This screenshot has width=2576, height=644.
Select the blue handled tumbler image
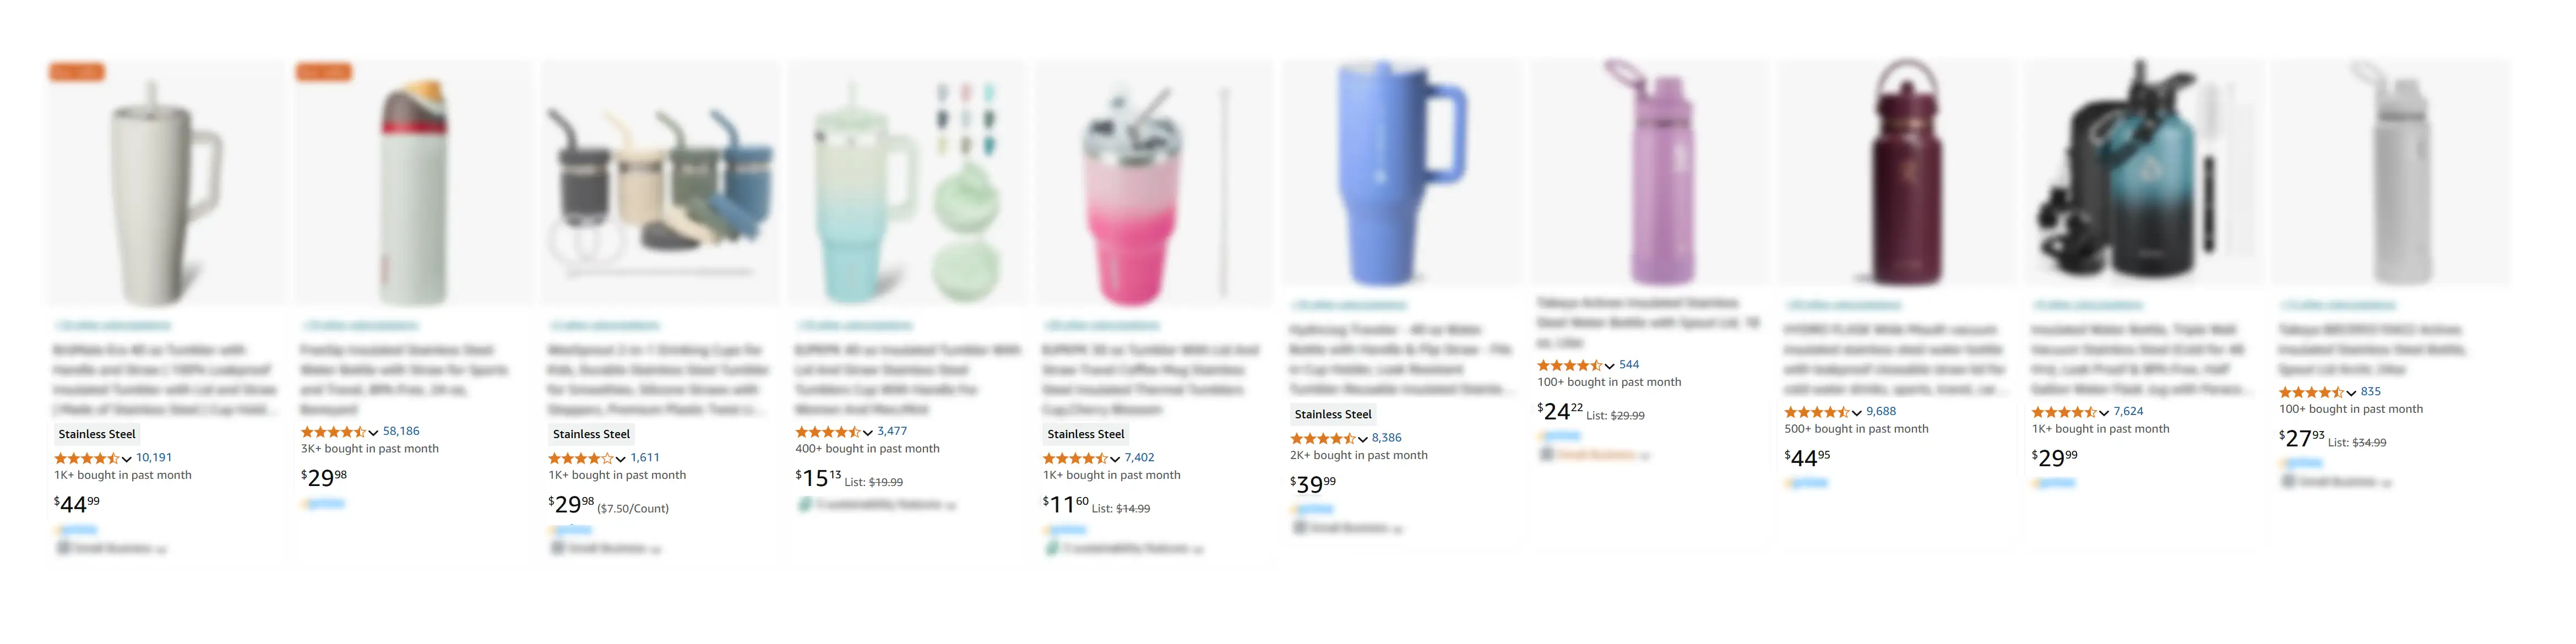tap(1401, 172)
